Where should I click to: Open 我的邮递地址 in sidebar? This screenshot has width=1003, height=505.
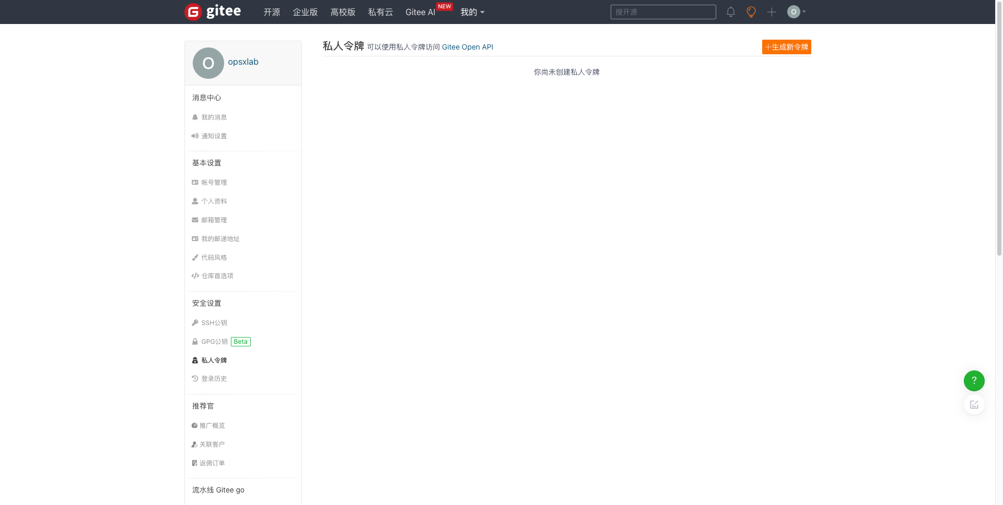pos(220,239)
